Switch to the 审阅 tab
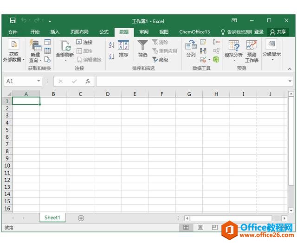Image resolution: width=297 pixels, height=243 pixels. click(144, 32)
